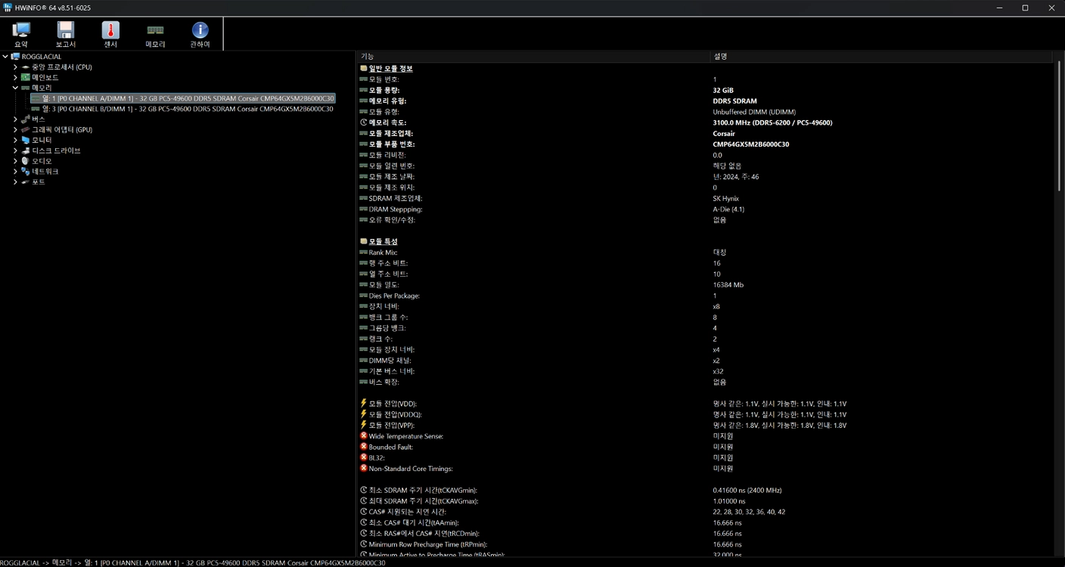Click the CAS latencies 22, 28, 30 value
Image resolution: width=1065 pixels, height=567 pixels.
749,512
